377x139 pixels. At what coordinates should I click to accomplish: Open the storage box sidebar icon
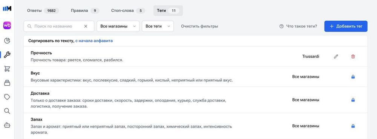pyautogui.click(x=7, y=83)
